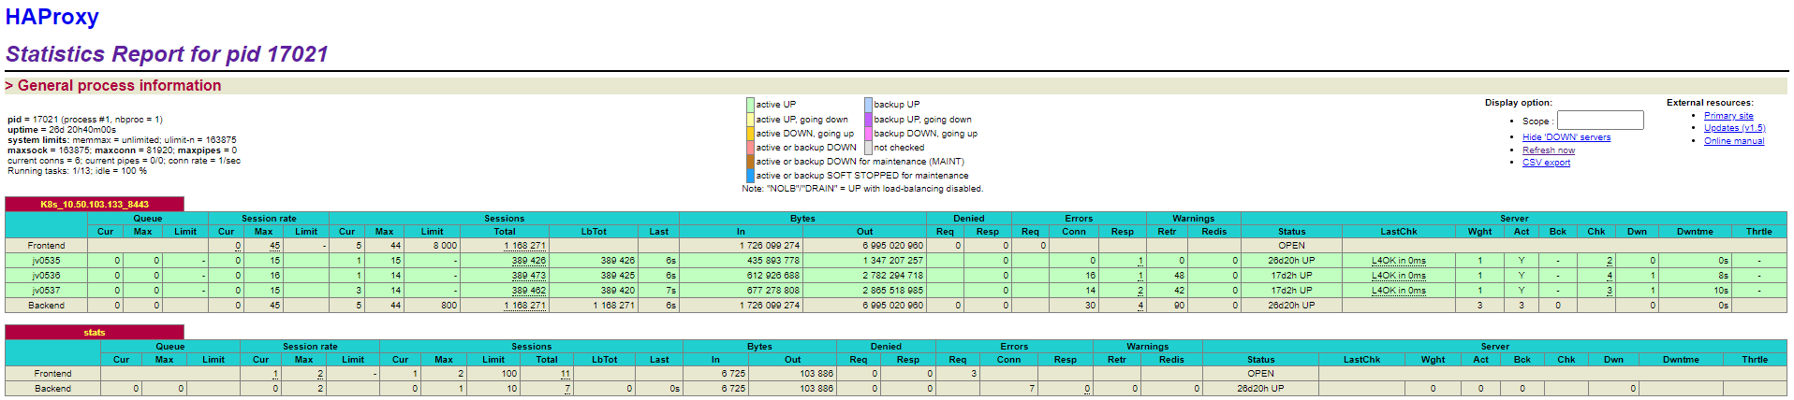The height and width of the screenshot is (400, 1794).
Task: Click Statistics Report for pid 17021 heading
Action: [x=167, y=54]
